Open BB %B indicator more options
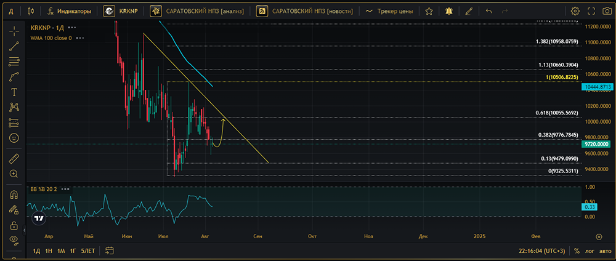Screen dimensions: 616x261 [65, 189]
